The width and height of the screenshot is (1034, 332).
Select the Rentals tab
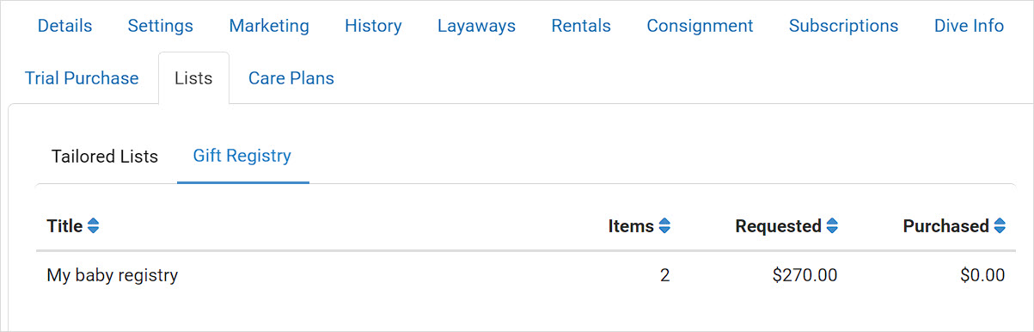pyautogui.click(x=581, y=26)
